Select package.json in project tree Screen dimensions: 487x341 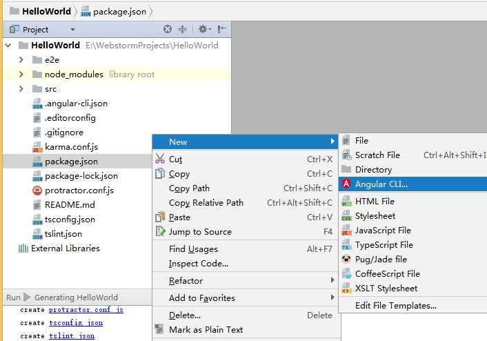click(x=71, y=162)
